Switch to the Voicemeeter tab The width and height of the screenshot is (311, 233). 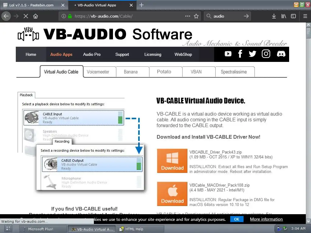[x=100, y=72]
